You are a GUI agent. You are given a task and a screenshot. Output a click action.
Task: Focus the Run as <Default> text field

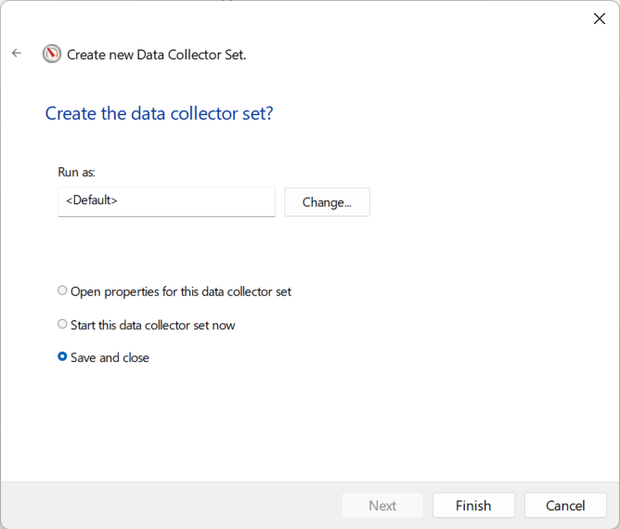pyautogui.click(x=166, y=201)
